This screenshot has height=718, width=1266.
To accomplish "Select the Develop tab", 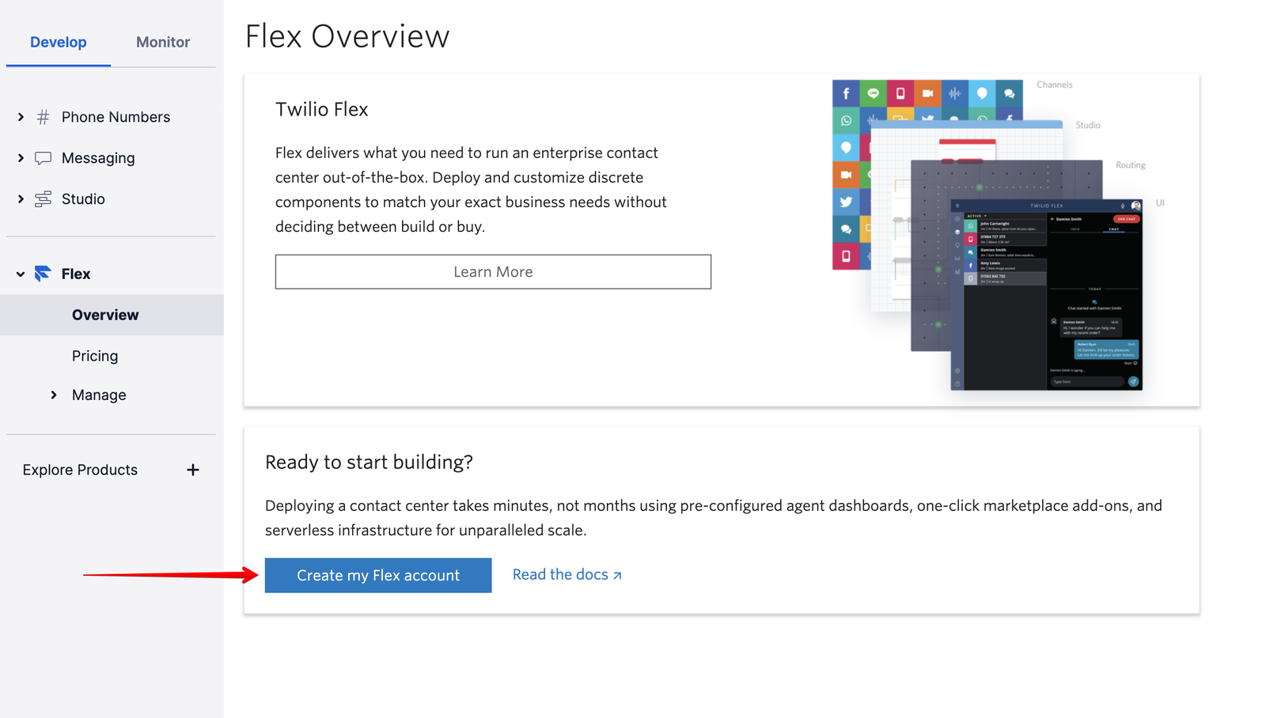I will (58, 42).
